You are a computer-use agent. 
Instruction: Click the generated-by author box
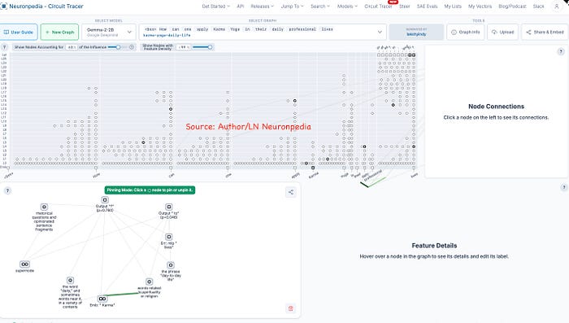coord(416,32)
